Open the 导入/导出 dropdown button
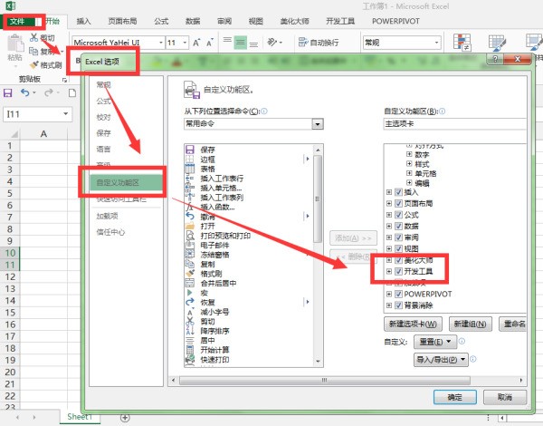The image size is (543, 426). [x=441, y=360]
